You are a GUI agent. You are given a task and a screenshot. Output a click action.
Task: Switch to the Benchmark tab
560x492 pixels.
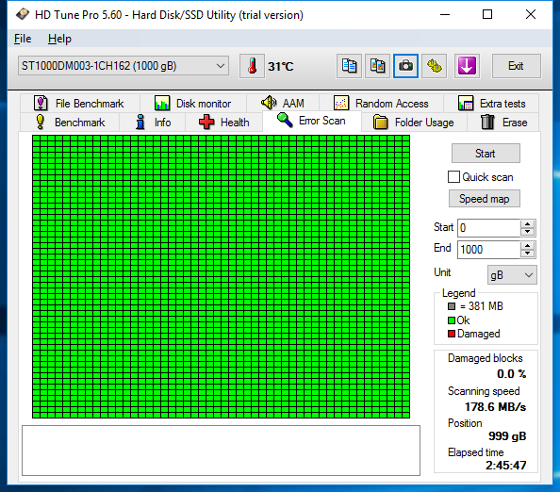pos(71,123)
